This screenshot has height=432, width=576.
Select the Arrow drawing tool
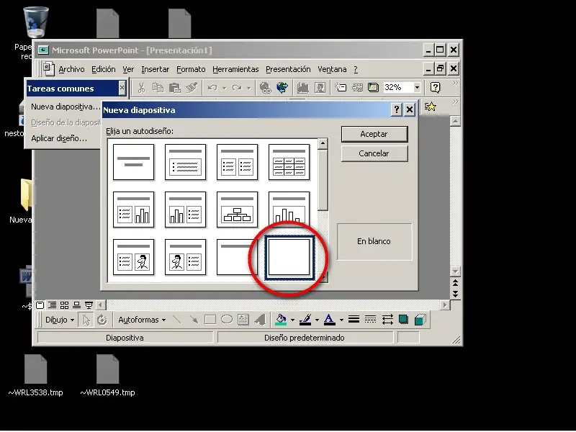pyautogui.click(x=194, y=320)
